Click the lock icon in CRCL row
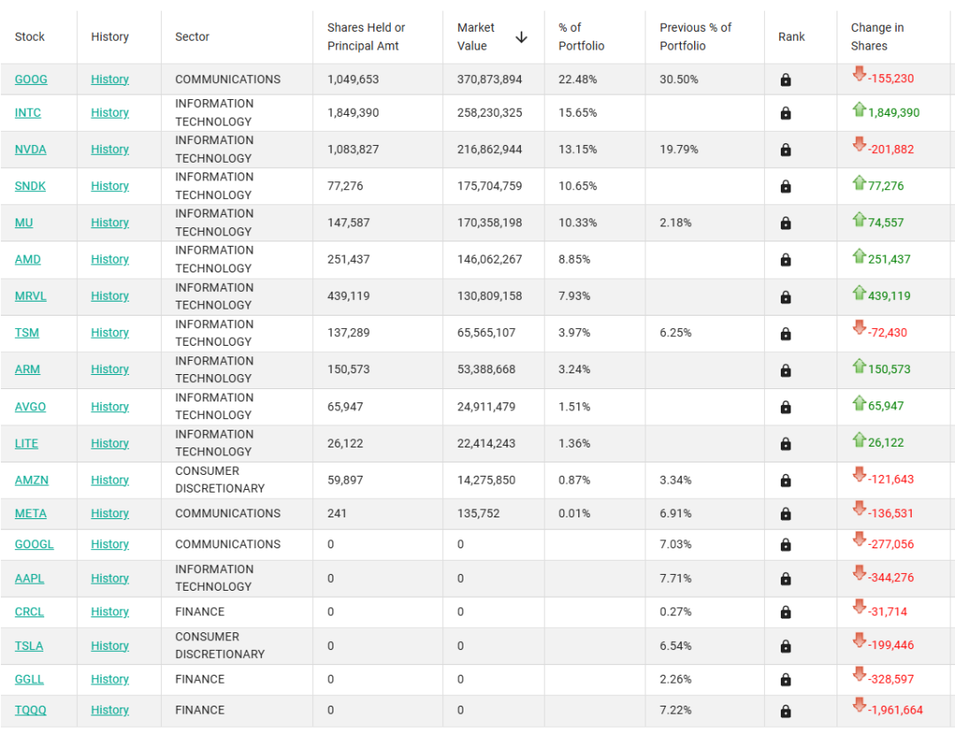Screen dimensions: 955x734 [786, 612]
